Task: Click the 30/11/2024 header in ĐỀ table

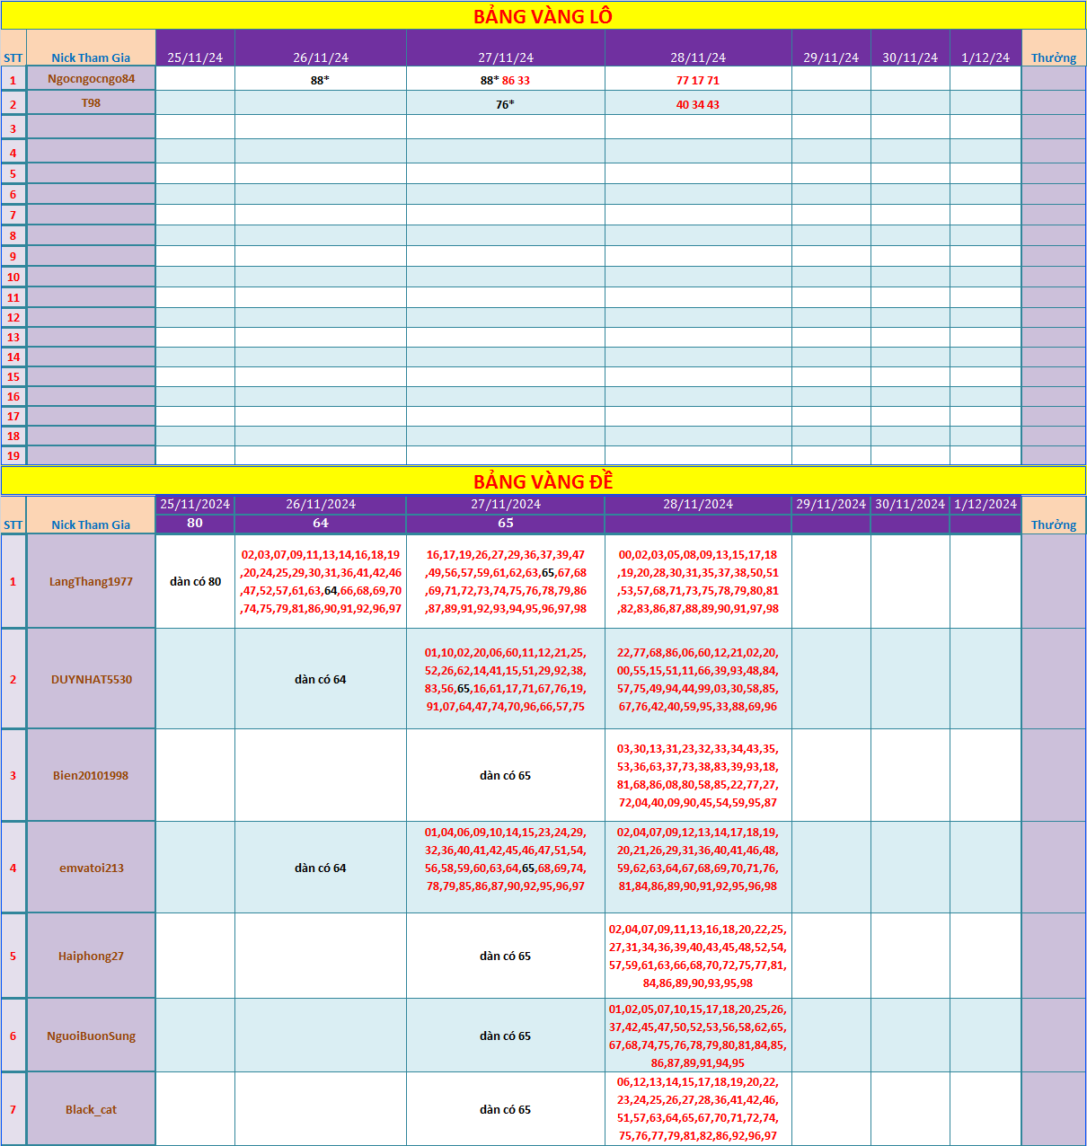Action: pos(910,504)
